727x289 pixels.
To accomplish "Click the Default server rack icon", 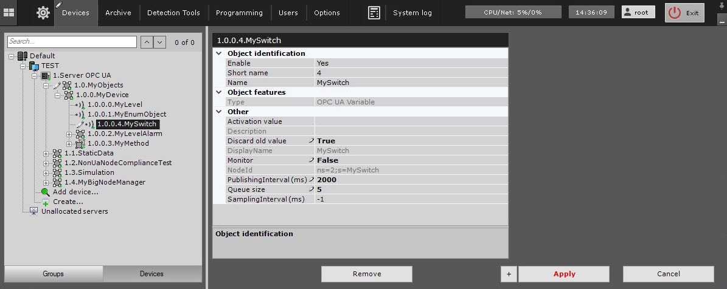I will (23, 56).
